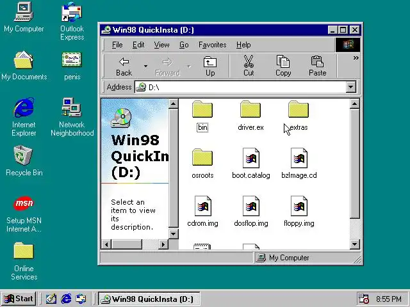Open the My Computer desktop icon
This screenshot has height=307, width=410.
click(x=24, y=17)
